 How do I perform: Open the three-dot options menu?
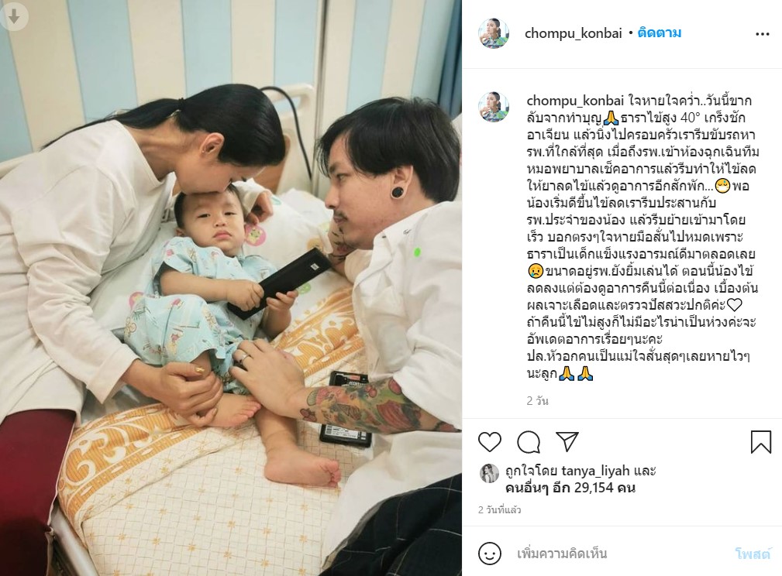click(x=762, y=34)
